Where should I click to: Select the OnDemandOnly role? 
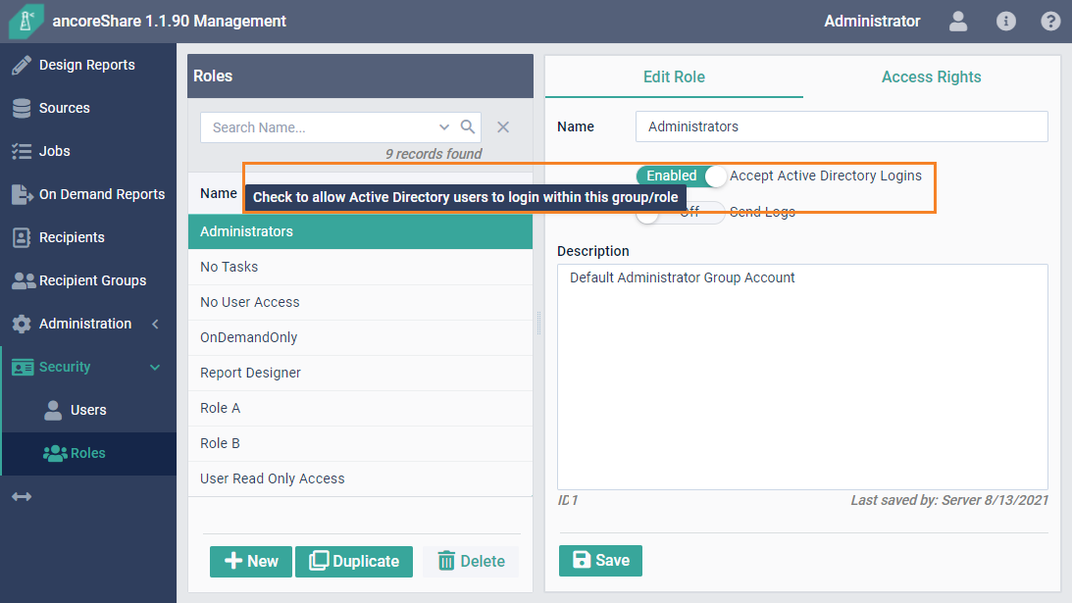pyautogui.click(x=360, y=337)
